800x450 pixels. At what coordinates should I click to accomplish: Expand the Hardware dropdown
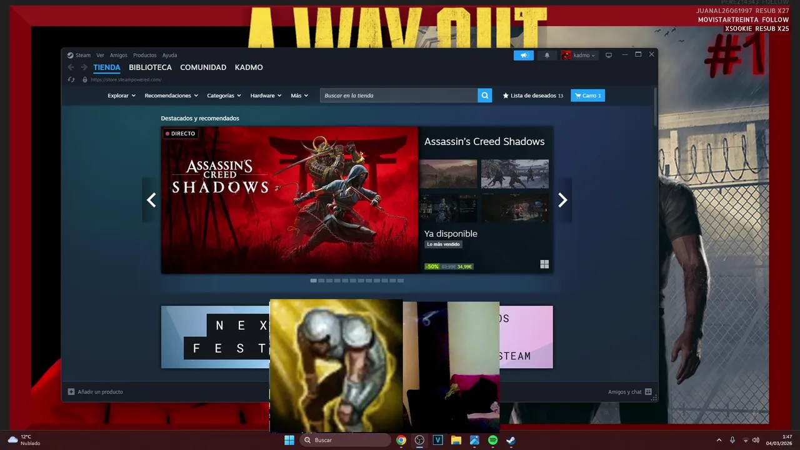coord(266,96)
